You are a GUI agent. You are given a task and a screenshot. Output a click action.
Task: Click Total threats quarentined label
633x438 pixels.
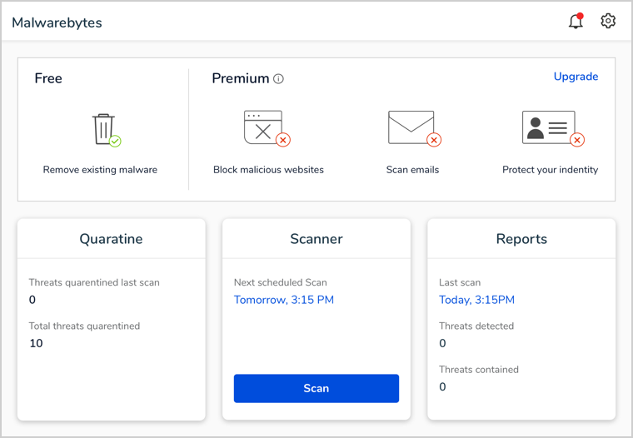[x=84, y=326]
